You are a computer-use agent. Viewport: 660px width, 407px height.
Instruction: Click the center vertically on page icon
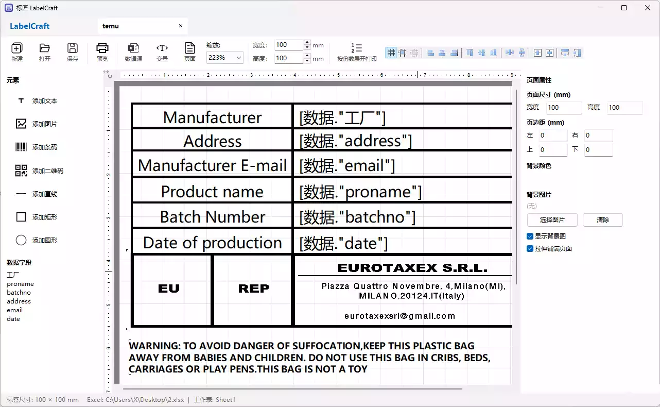[x=550, y=53]
